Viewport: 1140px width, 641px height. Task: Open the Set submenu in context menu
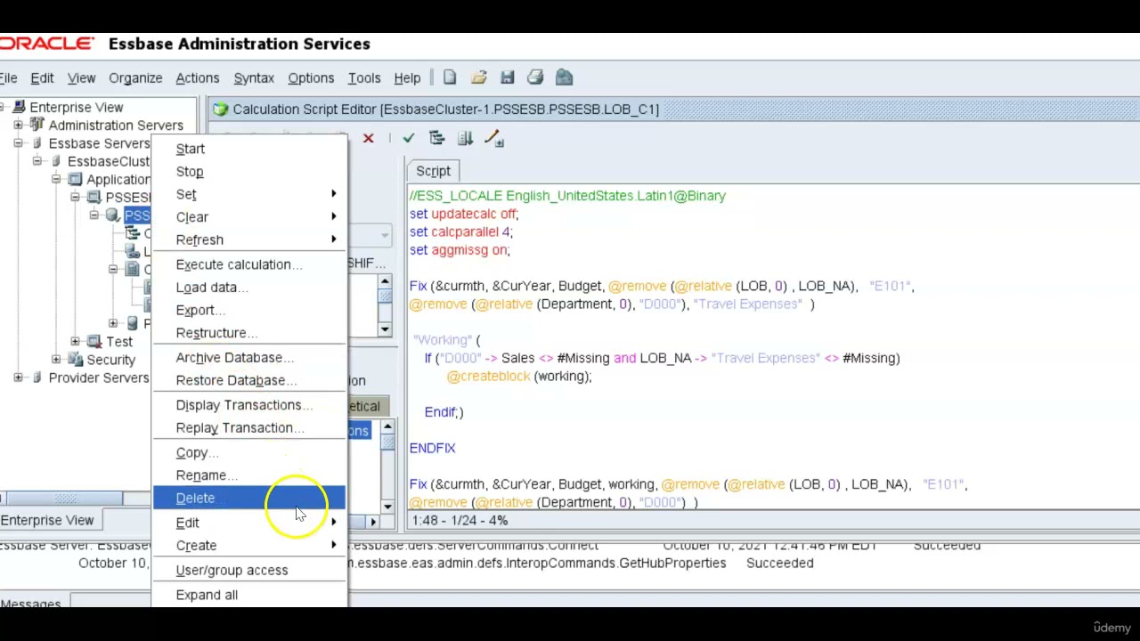[x=248, y=194]
